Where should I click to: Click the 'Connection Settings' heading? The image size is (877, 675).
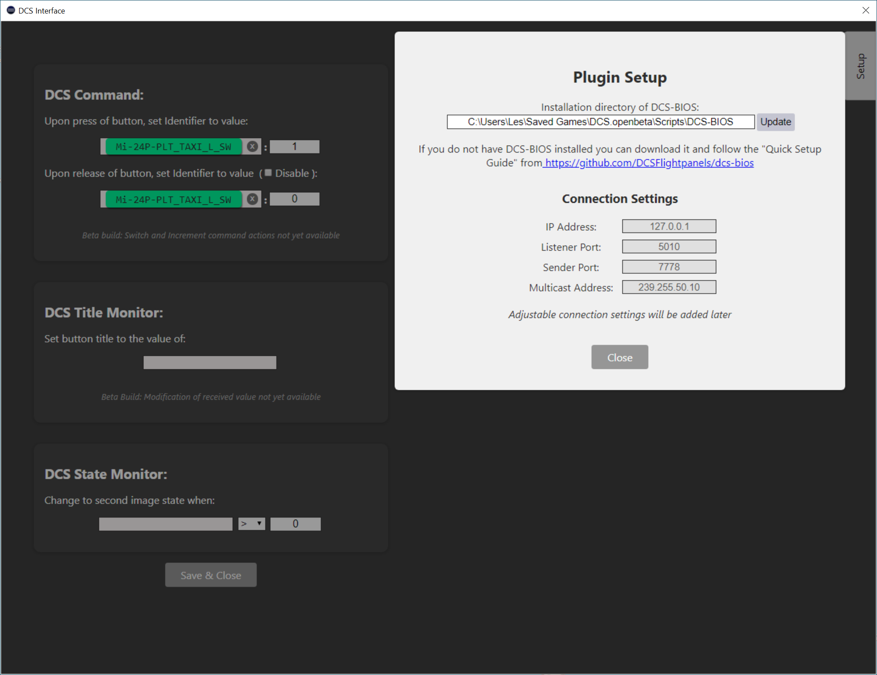(x=619, y=199)
